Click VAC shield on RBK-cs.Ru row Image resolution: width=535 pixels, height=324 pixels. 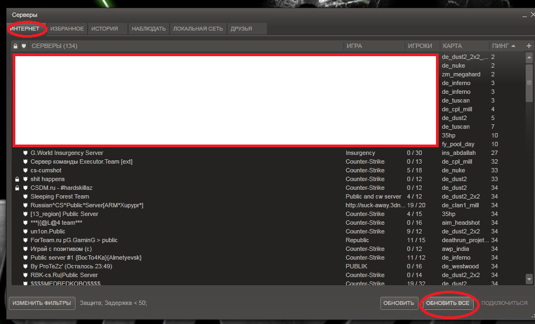pyautogui.click(x=25, y=275)
